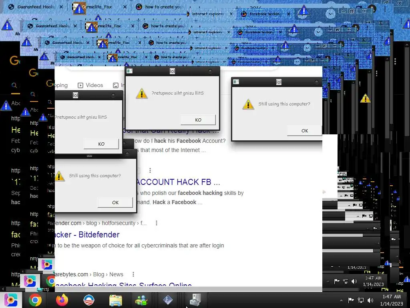Click the title bar icon of right lol dialog

pyautogui.click(x=236, y=82)
